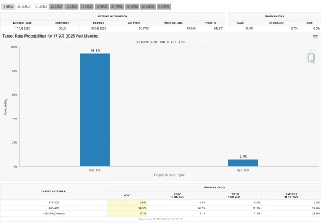The height and width of the screenshot is (222, 321).
Task: Click the 375-400 target rate row
Action: coord(160,202)
